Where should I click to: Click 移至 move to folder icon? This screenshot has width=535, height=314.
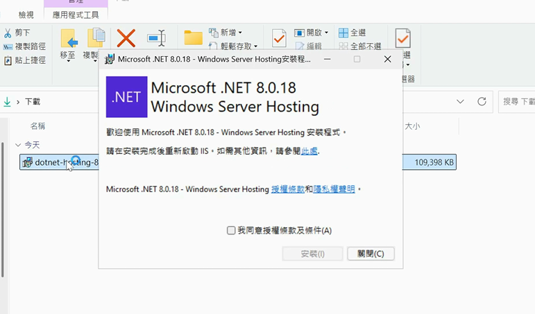click(x=69, y=38)
